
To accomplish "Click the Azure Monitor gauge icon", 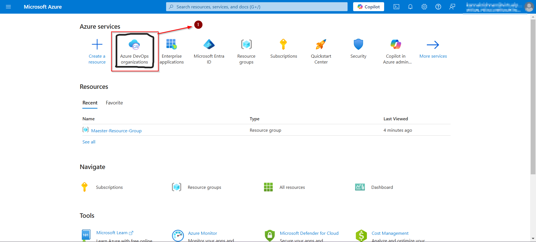I will coord(178,236).
